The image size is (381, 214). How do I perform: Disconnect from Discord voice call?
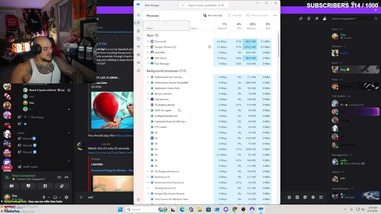point(66,177)
